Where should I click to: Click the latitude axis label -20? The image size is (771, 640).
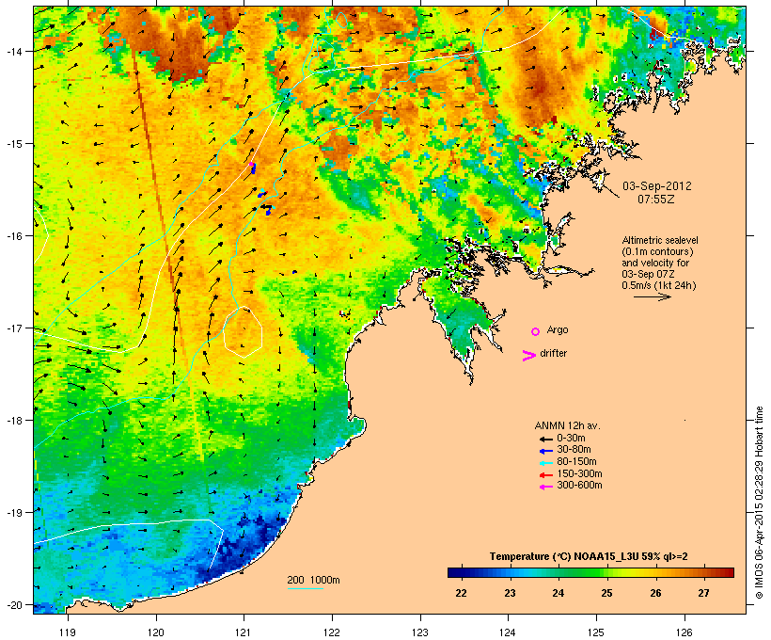pyautogui.click(x=14, y=605)
